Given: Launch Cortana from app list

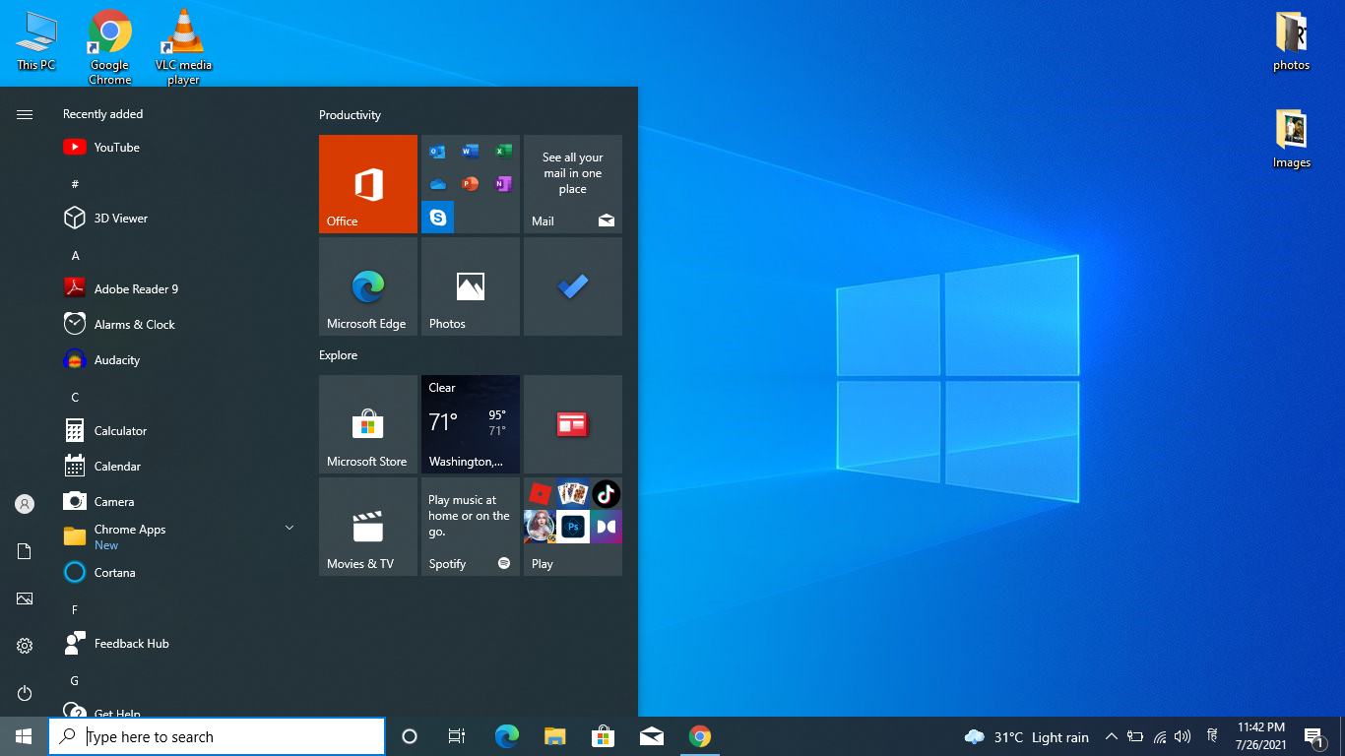Looking at the screenshot, I should pyautogui.click(x=177, y=573).
